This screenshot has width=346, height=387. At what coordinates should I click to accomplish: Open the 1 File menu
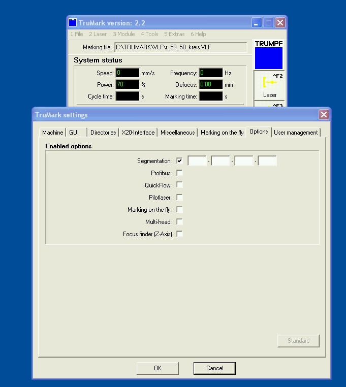pyautogui.click(x=77, y=34)
